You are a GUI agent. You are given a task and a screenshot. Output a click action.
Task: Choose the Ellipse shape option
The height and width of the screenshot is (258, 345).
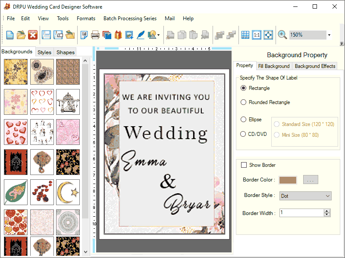pos(243,119)
